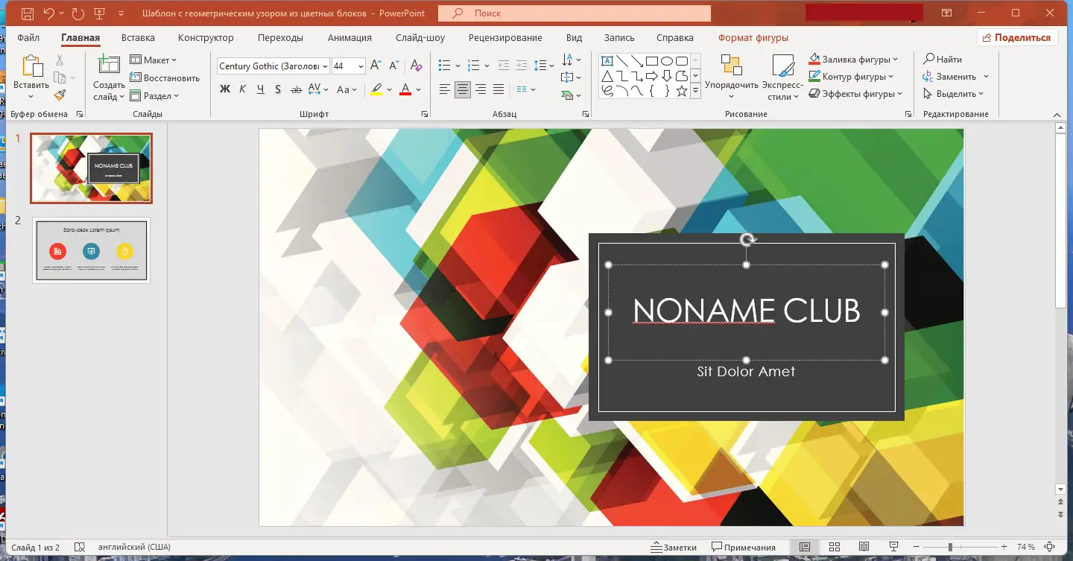Switch to the Анимация tab
This screenshot has height=561, width=1073.
click(349, 38)
